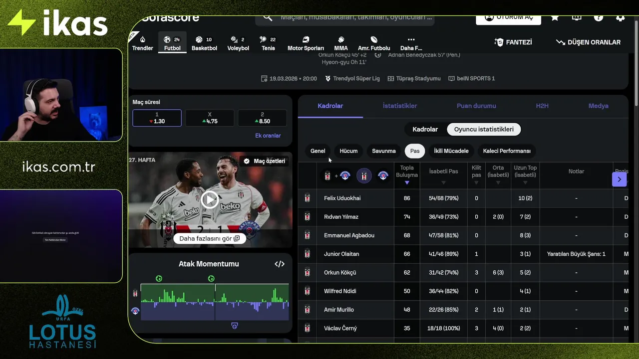Open Fantezi with the shield icon
This screenshot has width=639, height=359.
point(513,42)
